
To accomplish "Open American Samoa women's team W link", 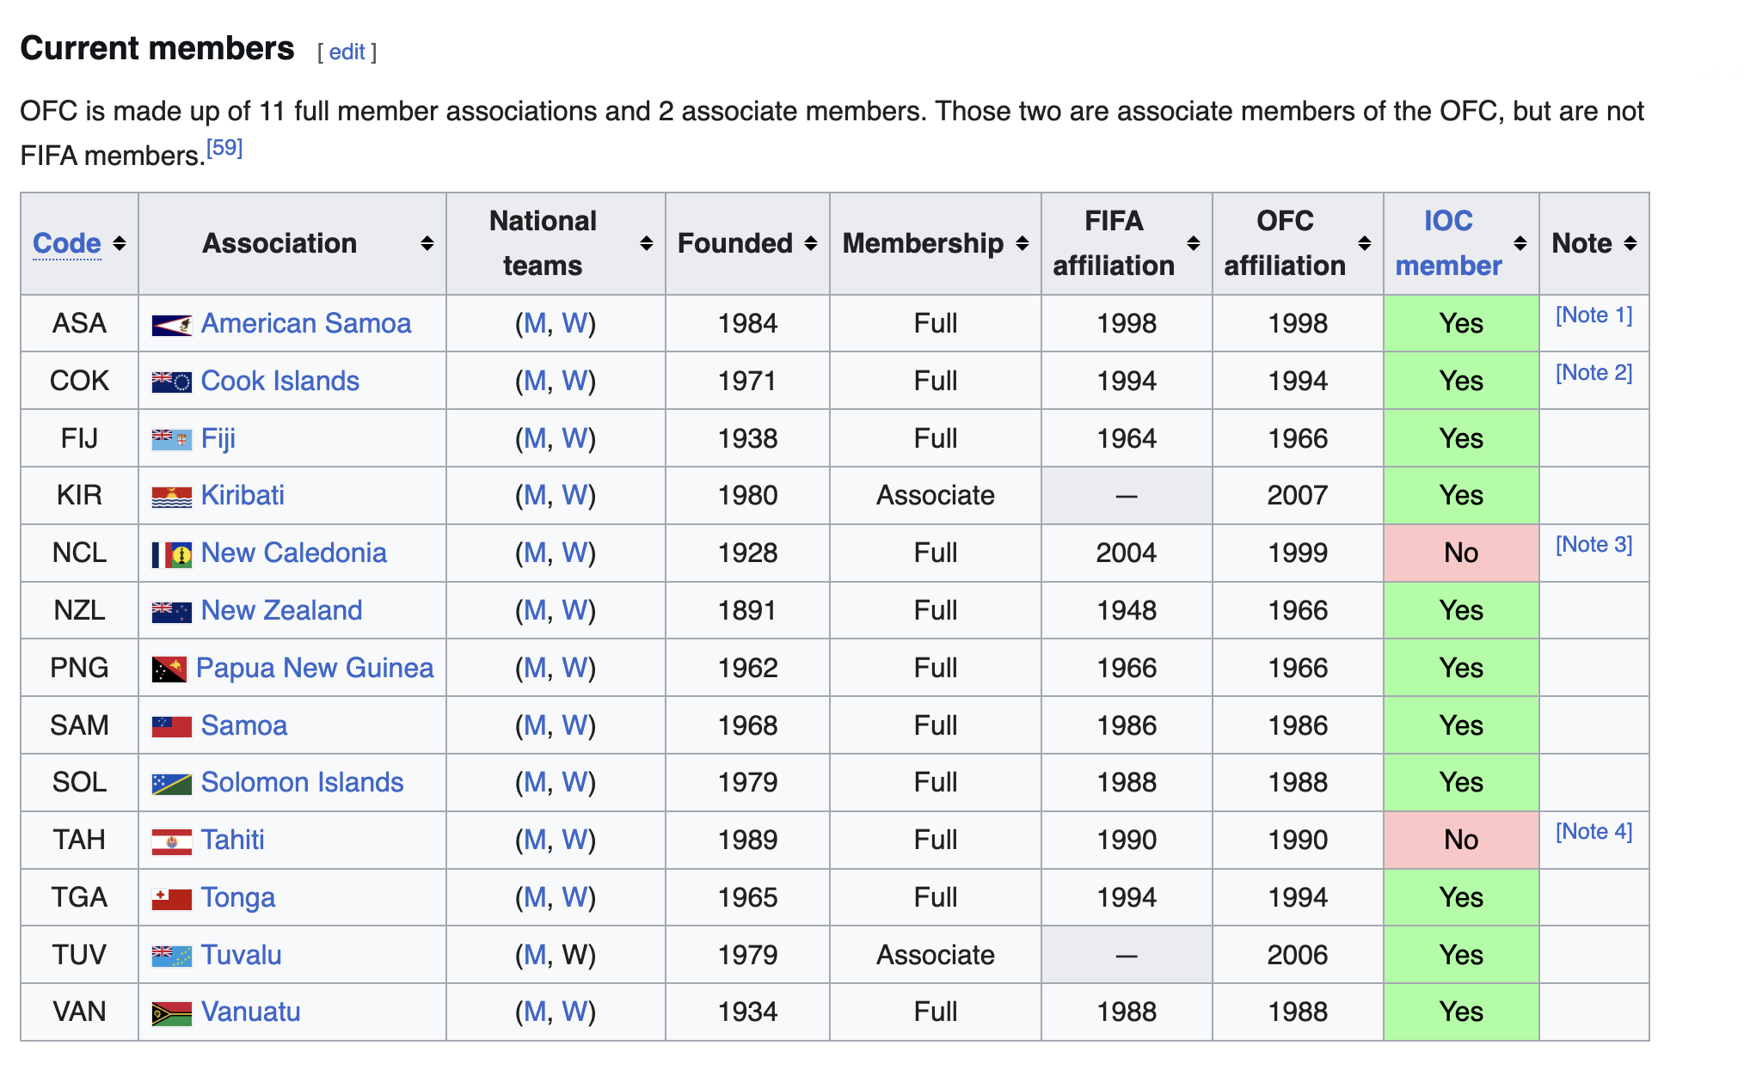I will coord(574,324).
